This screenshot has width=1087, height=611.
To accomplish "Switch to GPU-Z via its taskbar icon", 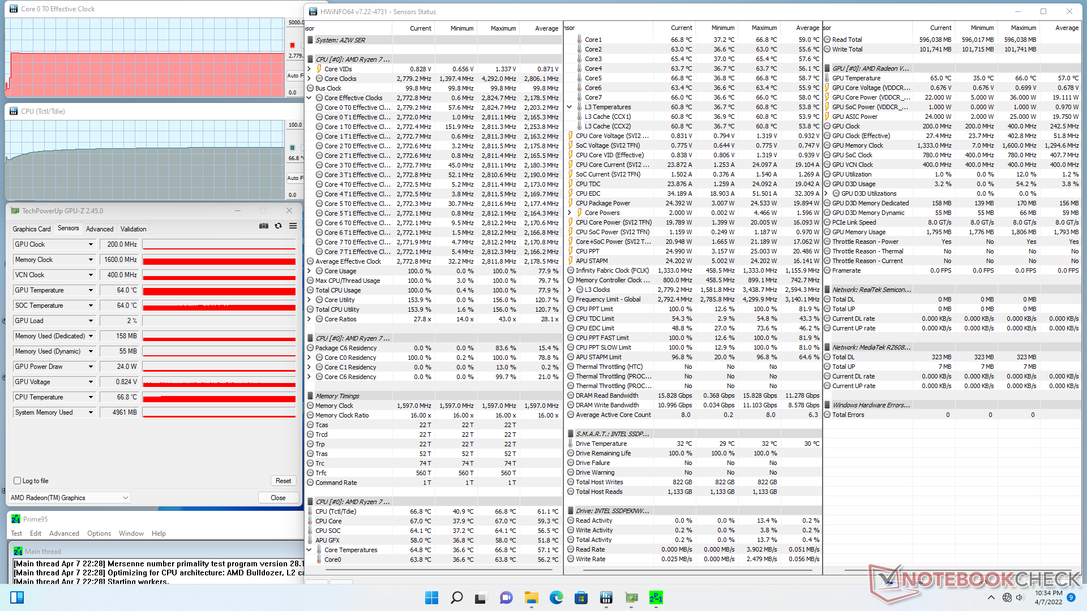I will pyautogui.click(x=631, y=597).
